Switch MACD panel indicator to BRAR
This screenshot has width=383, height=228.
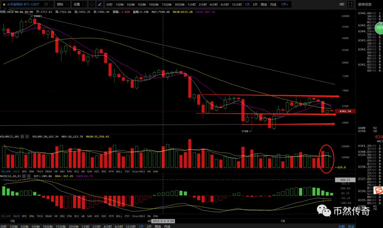[x=49, y=216]
